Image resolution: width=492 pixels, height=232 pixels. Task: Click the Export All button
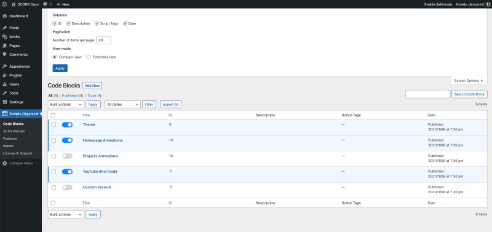(x=170, y=104)
